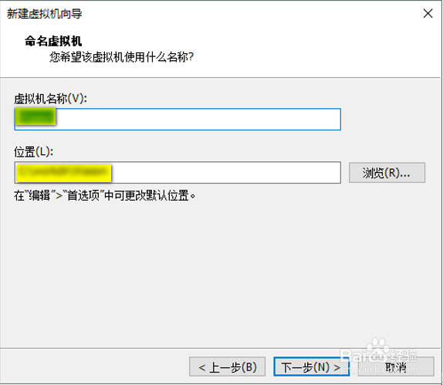The image size is (443, 385).
Task: Click the Baidu paw watermark logo
Action: coord(378,350)
